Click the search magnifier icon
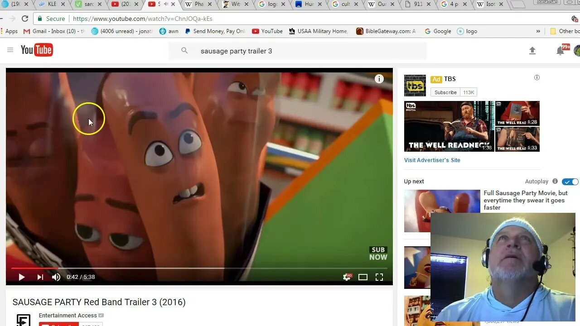 [x=184, y=51]
